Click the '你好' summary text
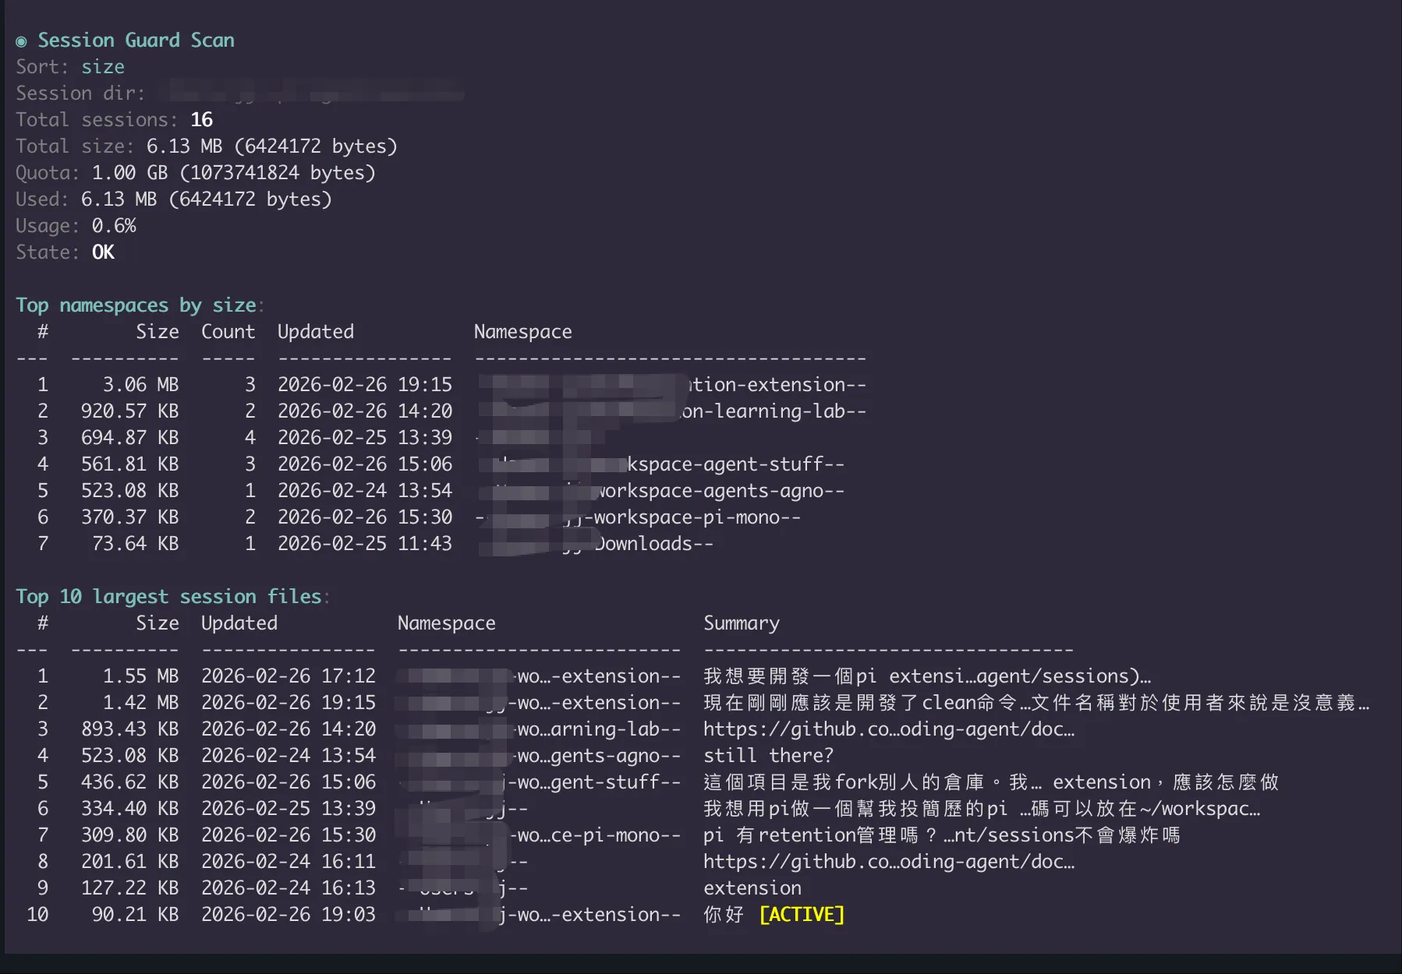 pos(724,915)
